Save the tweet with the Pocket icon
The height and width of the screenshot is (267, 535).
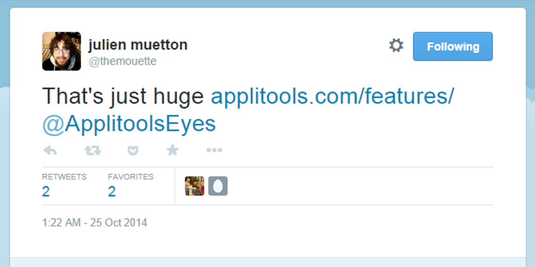(133, 150)
